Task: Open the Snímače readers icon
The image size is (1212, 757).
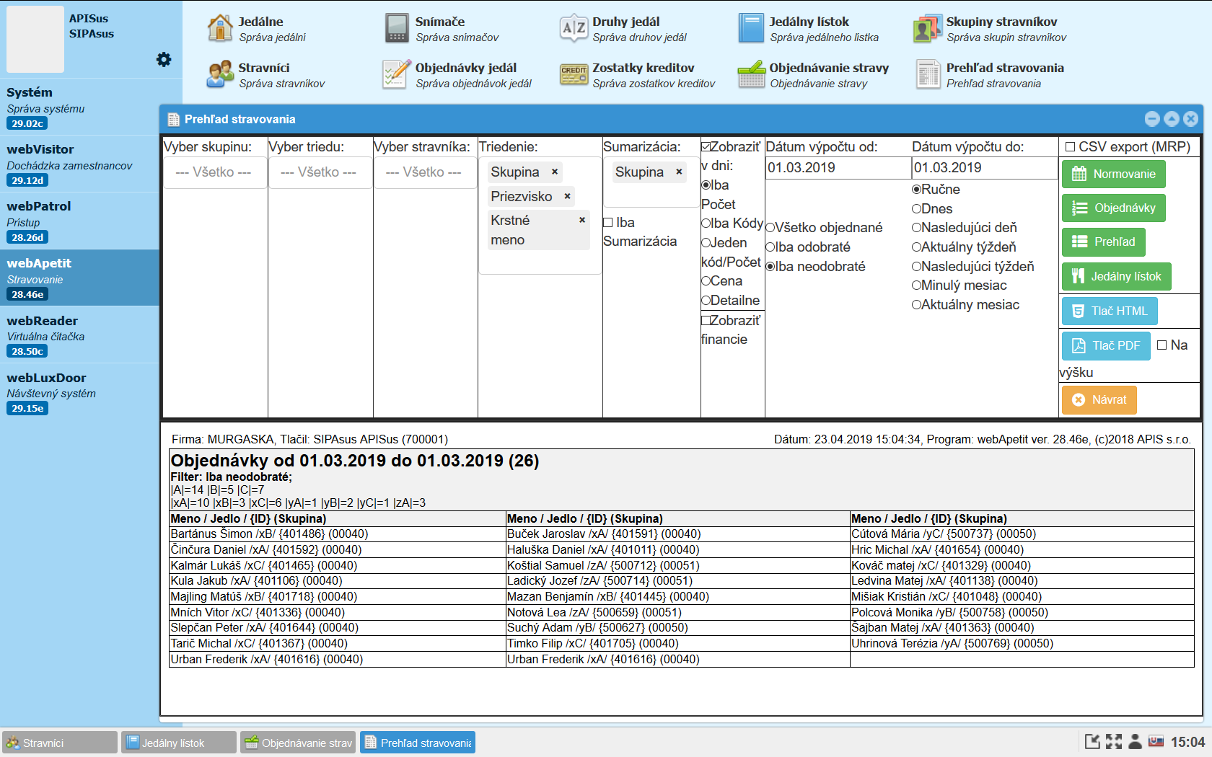Action: tap(397, 29)
